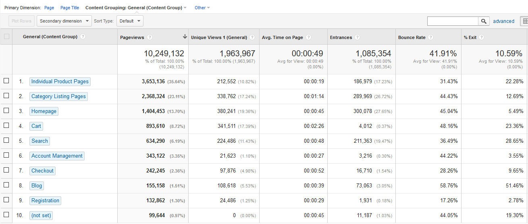
Task: Open the (not set) content group
Action: (41, 216)
